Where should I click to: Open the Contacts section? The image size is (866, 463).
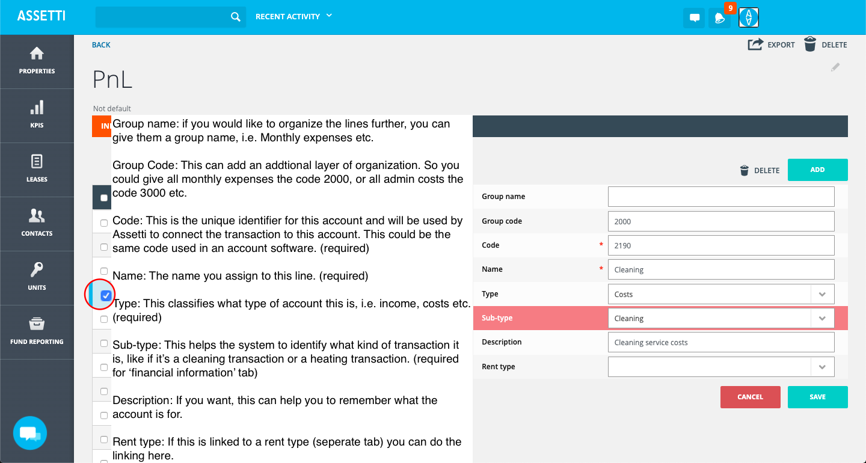37,224
